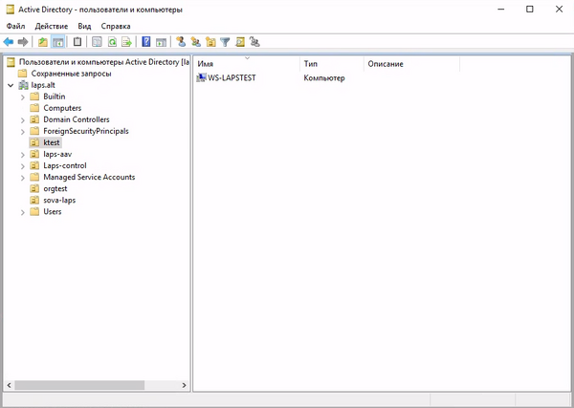574x408 pixels.
Task: Expand the ForeignSecurityPrincipals node
Action: point(23,131)
